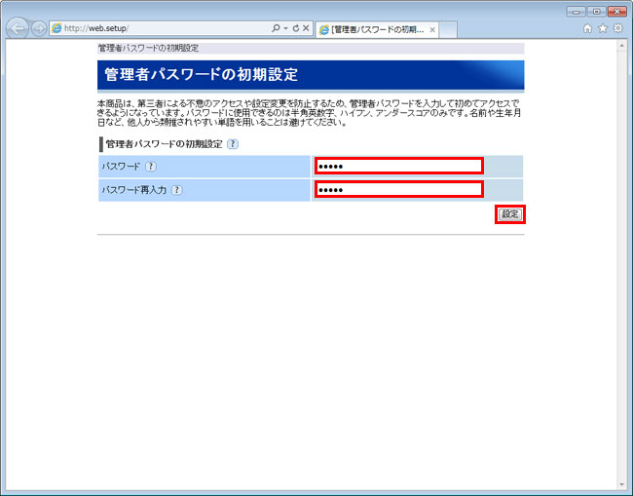Click the Stop (X) icon in address bar
This screenshot has width=633, height=496.
pyautogui.click(x=306, y=29)
